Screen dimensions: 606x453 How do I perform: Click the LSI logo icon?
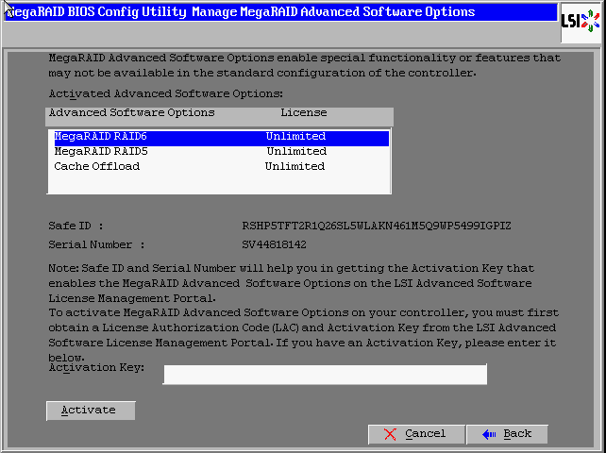(581, 22)
